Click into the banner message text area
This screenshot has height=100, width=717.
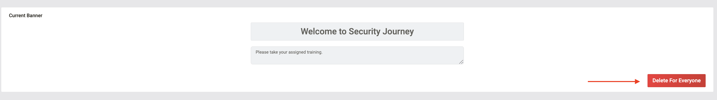point(357,55)
